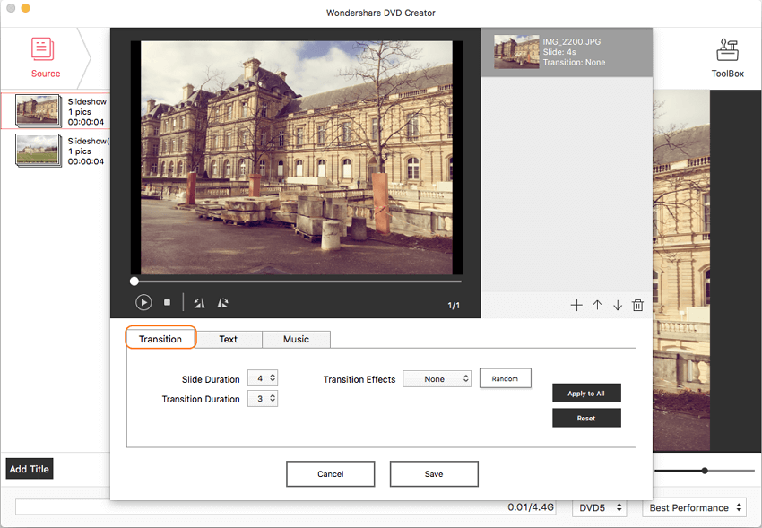The image size is (762, 528).
Task: Open the DVD5 disc type dropdown
Action: 598,507
